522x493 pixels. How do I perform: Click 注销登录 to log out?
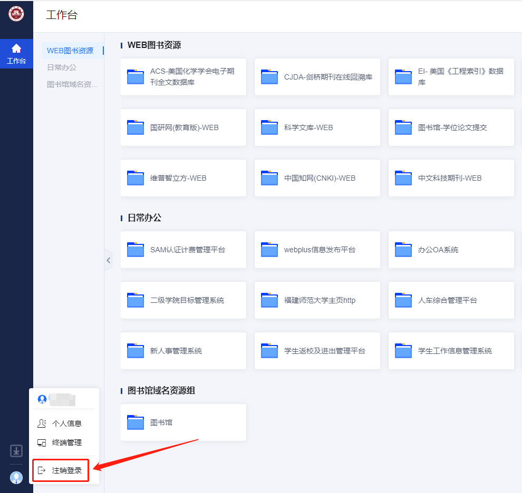[66, 470]
